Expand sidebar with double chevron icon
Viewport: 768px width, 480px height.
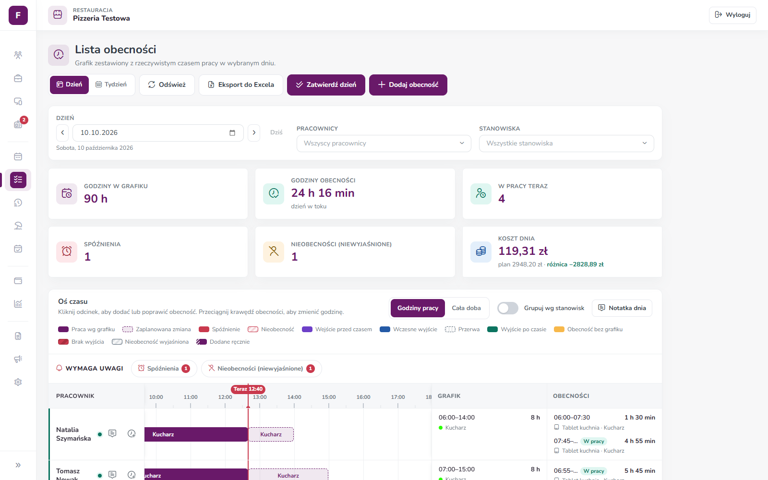pos(18,465)
